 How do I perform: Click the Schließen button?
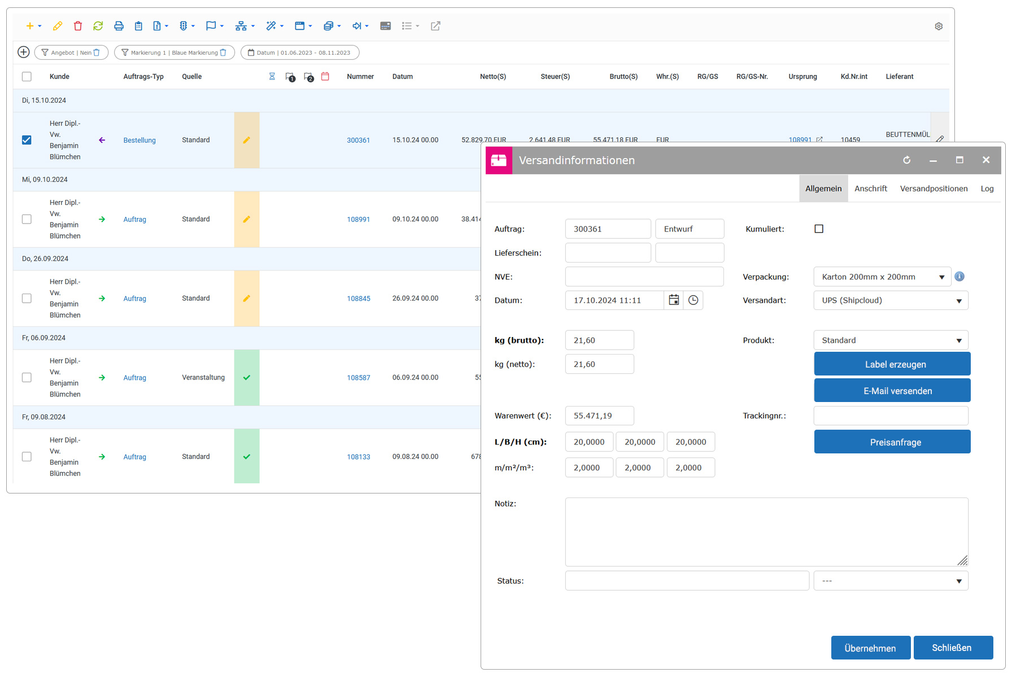pos(953,648)
